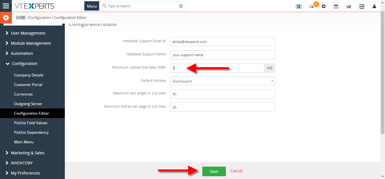
Task: Click the MB unit label
Action: [269, 68]
